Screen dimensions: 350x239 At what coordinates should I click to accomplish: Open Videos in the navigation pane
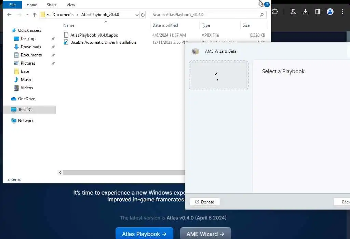coord(27,88)
